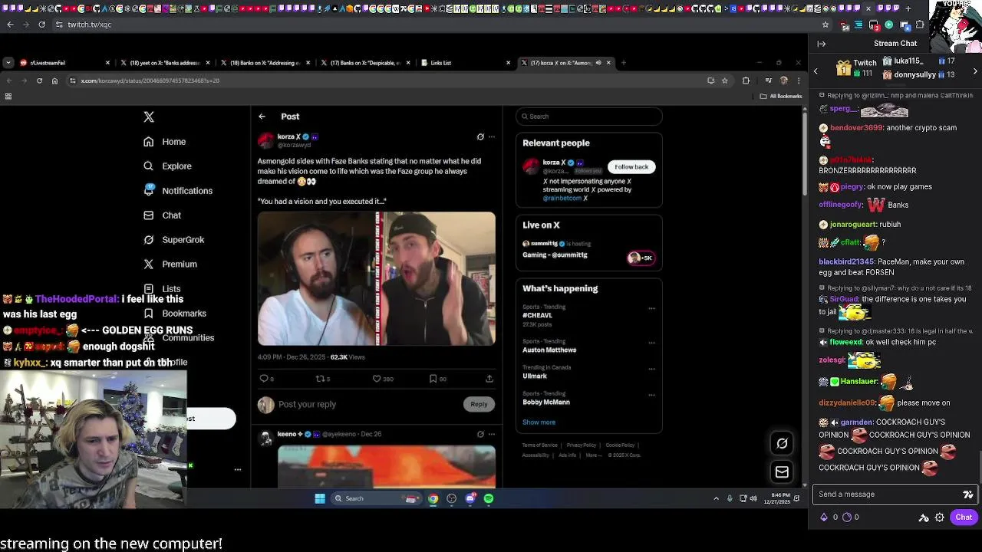The height and width of the screenshot is (552, 982).
Task: Switch to Links List browser tab
Action: click(464, 63)
